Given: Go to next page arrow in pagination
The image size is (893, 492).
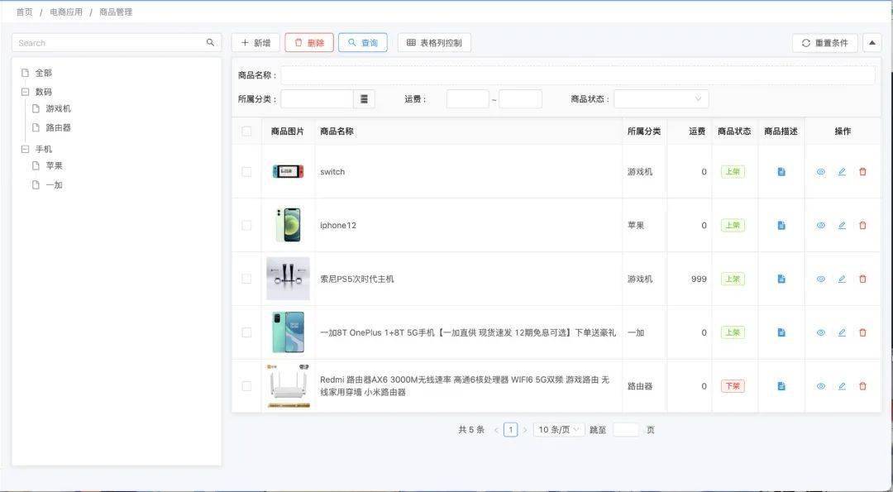Looking at the screenshot, I should click(525, 430).
